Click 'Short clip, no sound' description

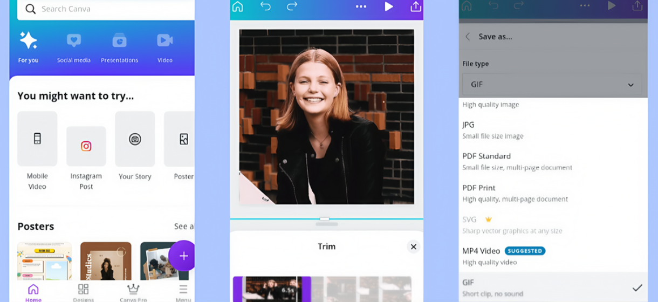click(x=492, y=294)
